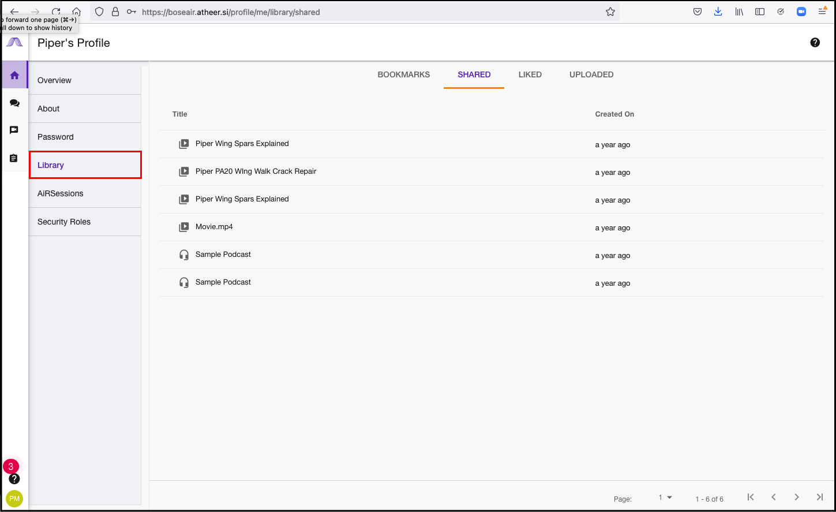The width and height of the screenshot is (836, 512).
Task: Open AiRSessions in profile menu
Action: pos(85,193)
